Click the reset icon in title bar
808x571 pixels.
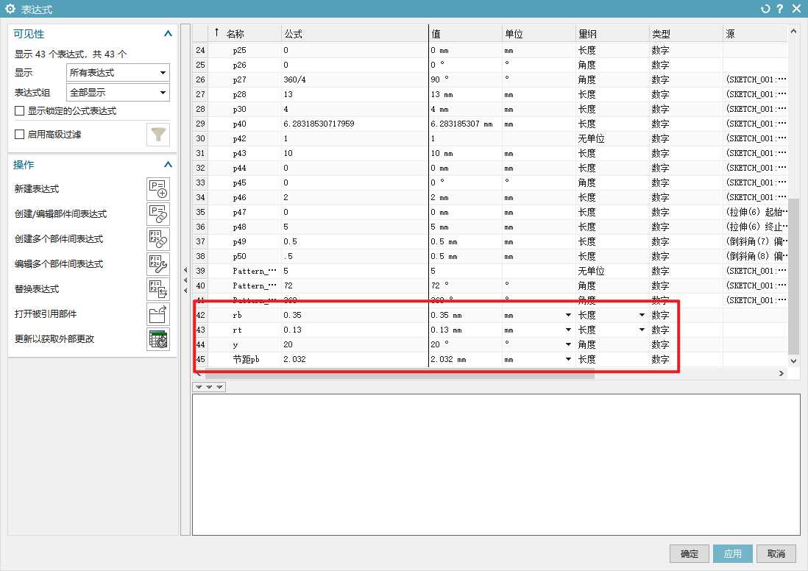point(765,9)
